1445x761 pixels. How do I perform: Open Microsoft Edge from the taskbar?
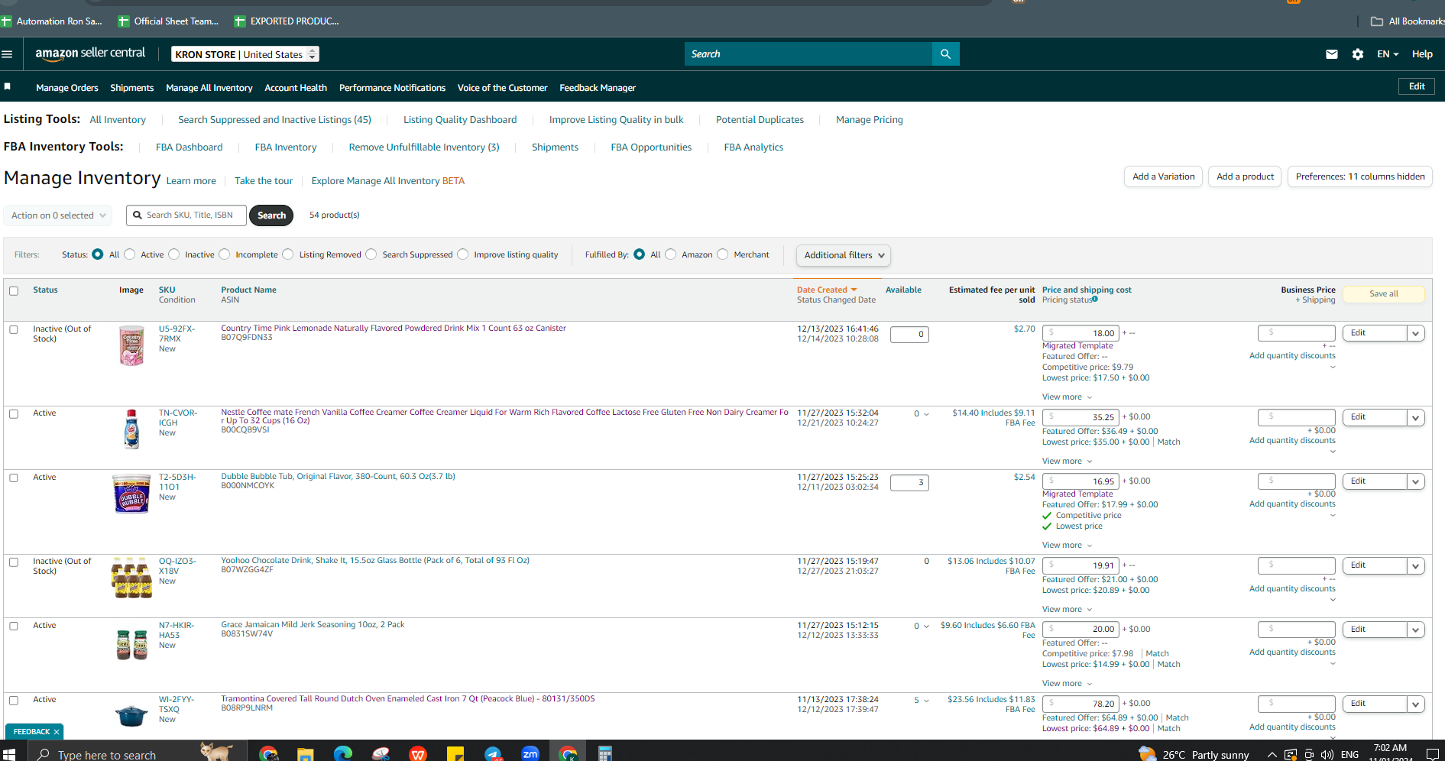click(x=343, y=754)
